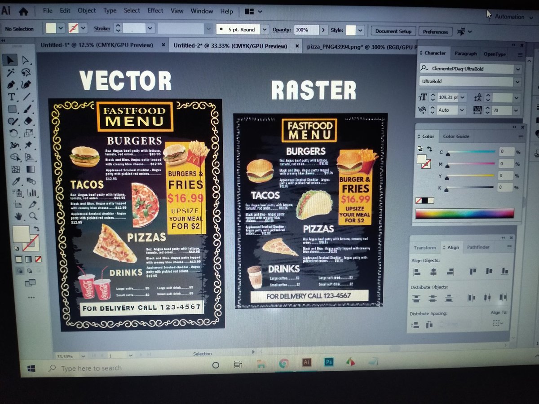Enable Draw Normal mode
This screenshot has width=539, height=404.
pyautogui.click(x=21, y=271)
